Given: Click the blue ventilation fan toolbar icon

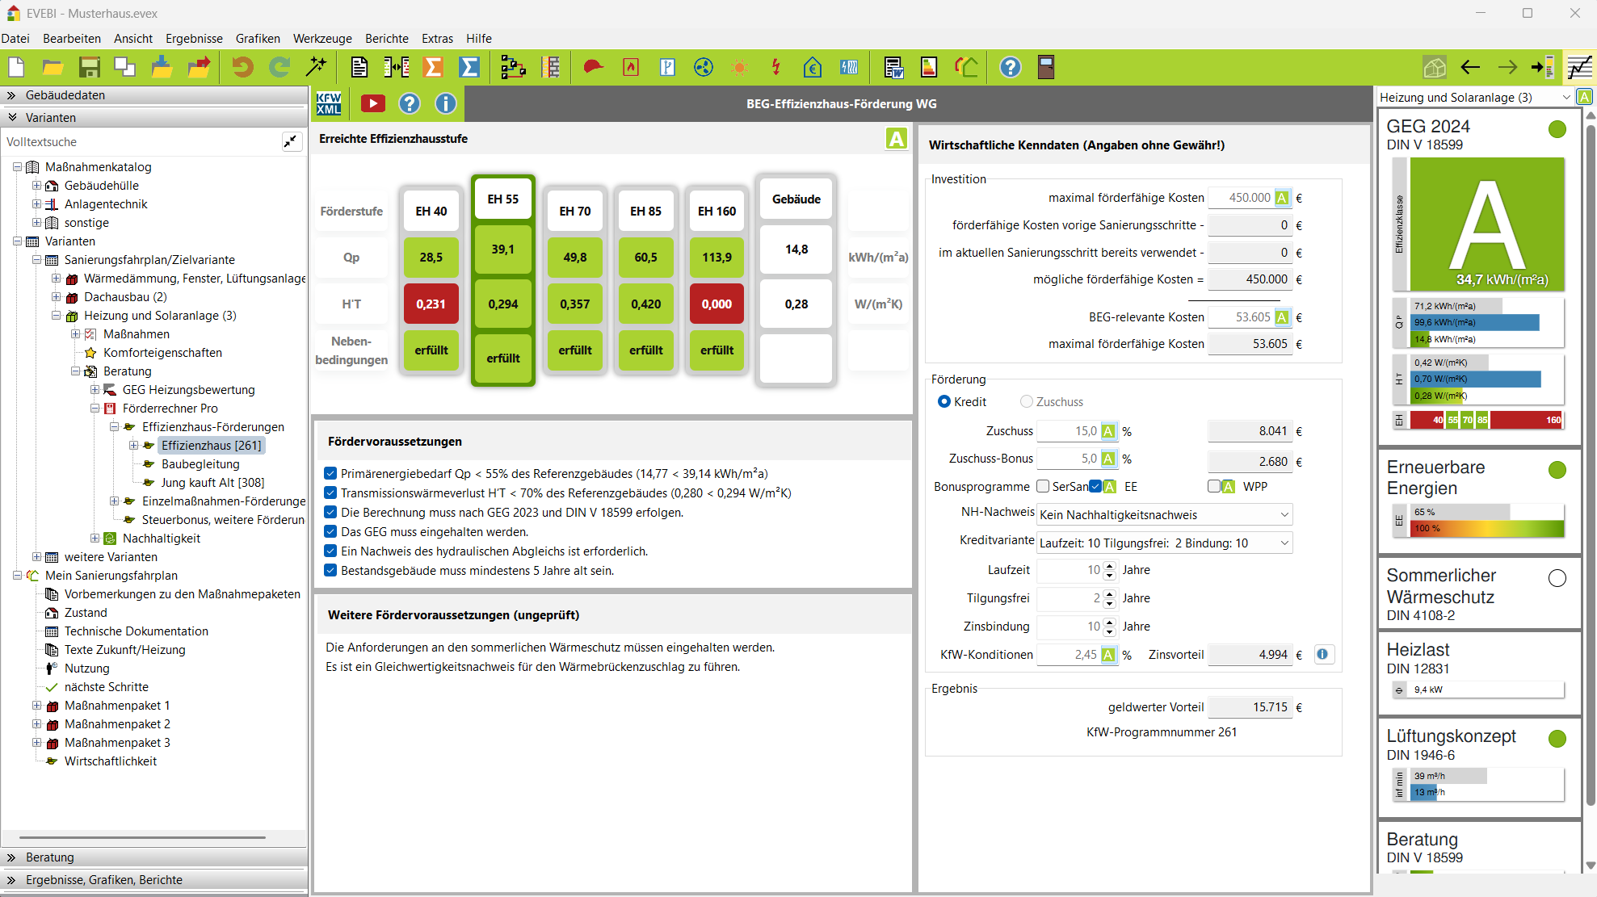Looking at the screenshot, I should 704,68.
